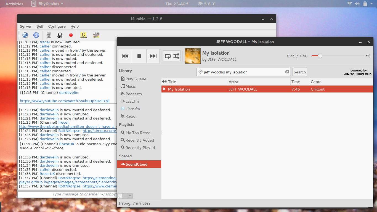Select Radio in the library sidebar
This screenshot has width=377, height=212.
point(128,116)
